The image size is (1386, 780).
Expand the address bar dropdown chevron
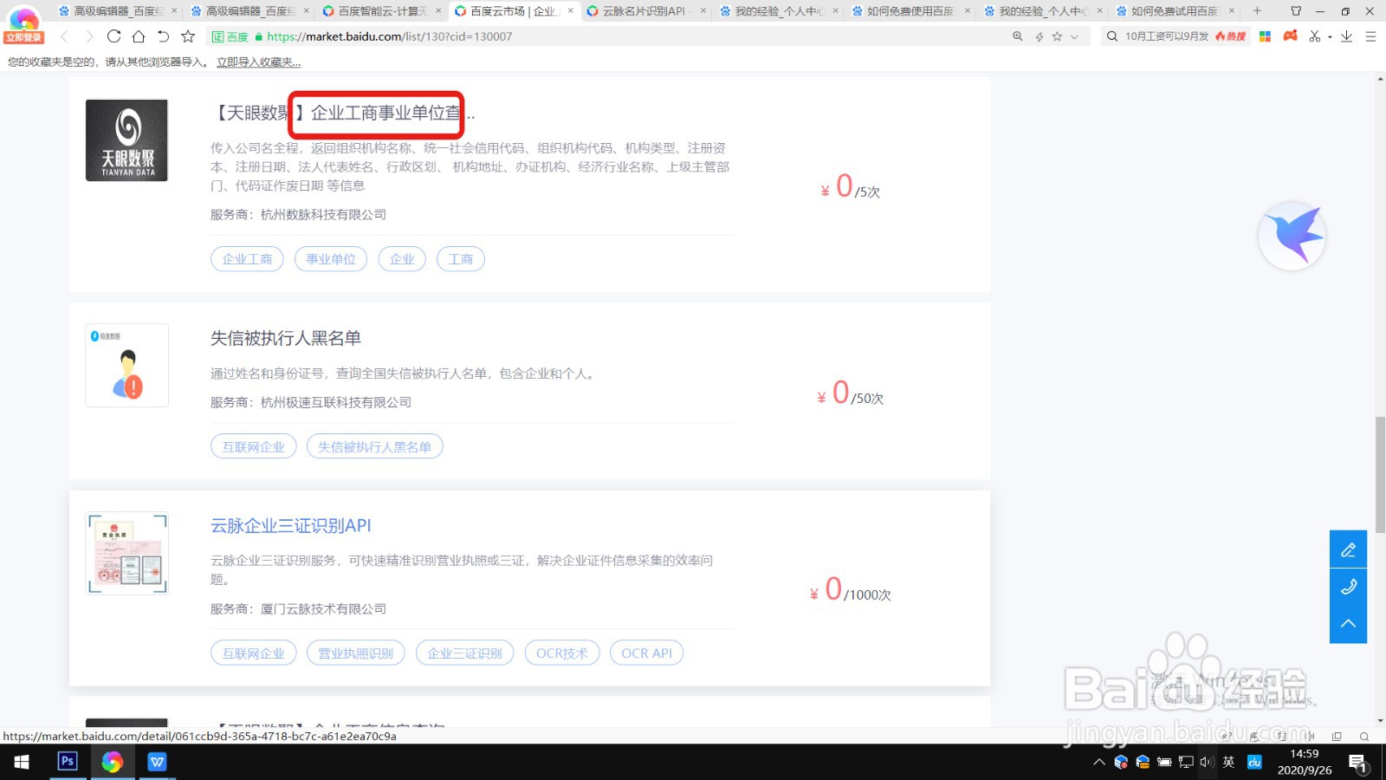(x=1074, y=36)
